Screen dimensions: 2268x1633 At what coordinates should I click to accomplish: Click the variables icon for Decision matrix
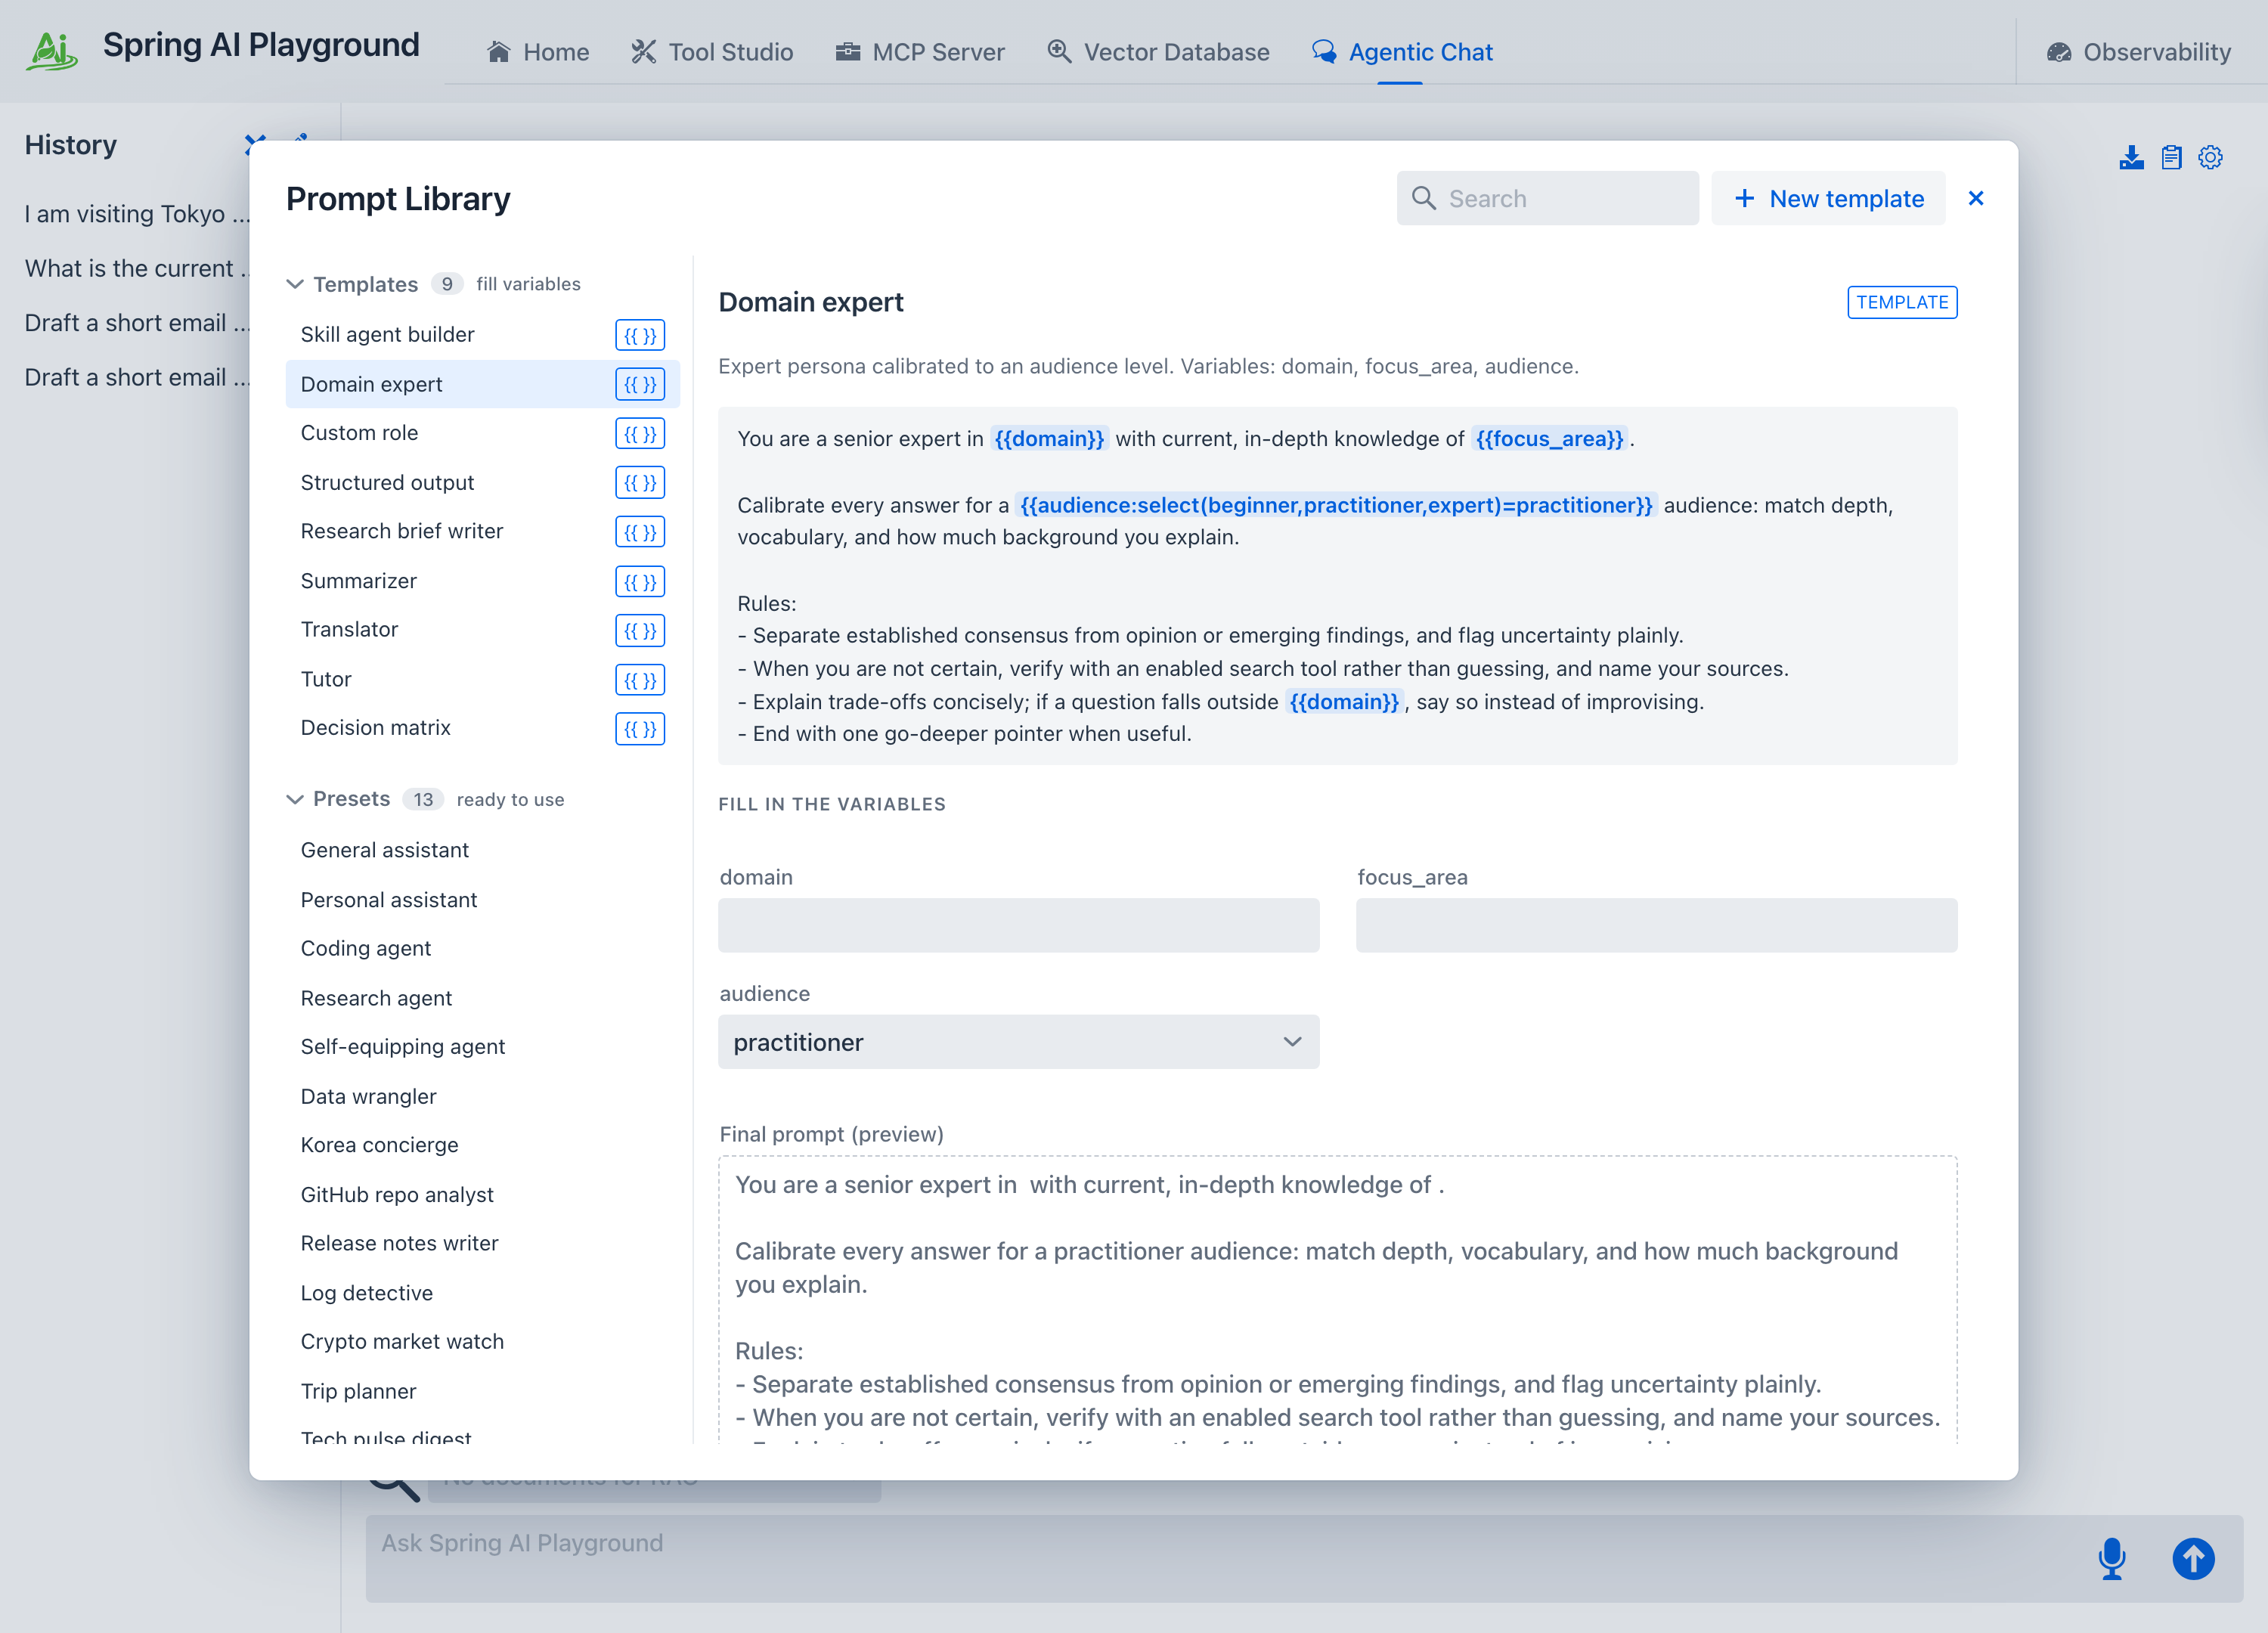pyautogui.click(x=640, y=729)
